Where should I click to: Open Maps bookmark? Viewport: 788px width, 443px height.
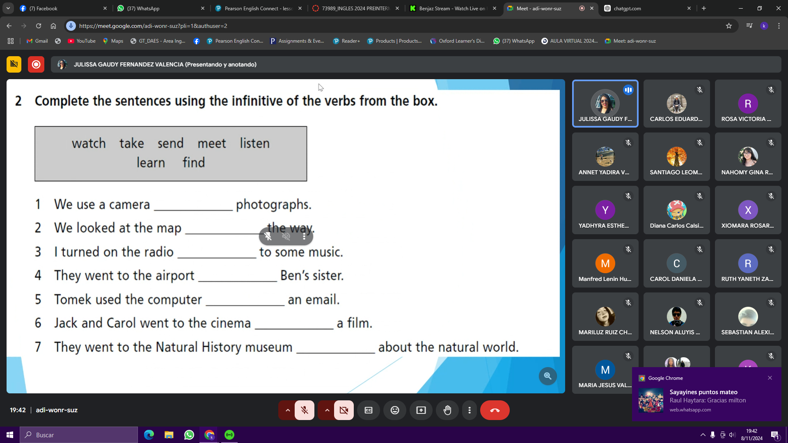tap(113, 41)
